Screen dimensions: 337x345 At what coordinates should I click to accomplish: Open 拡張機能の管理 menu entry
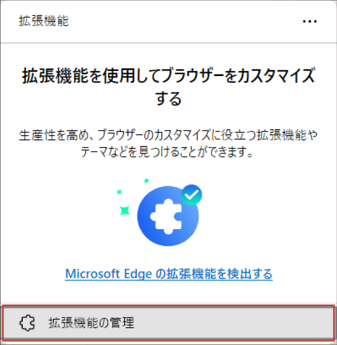tap(168, 323)
